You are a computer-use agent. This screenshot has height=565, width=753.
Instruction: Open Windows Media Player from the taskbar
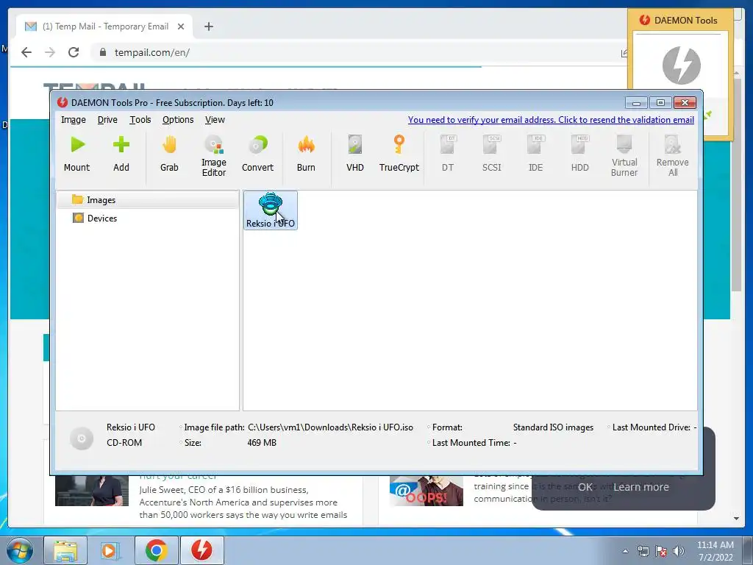click(x=110, y=550)
